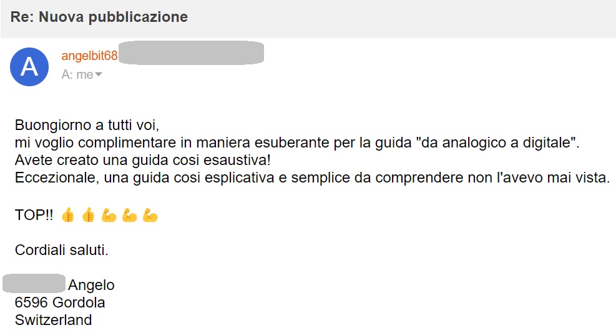Click the "Re: Nuova pubblicazione" subject header
This screenshot has width=616, height=335.
point(99,17)
